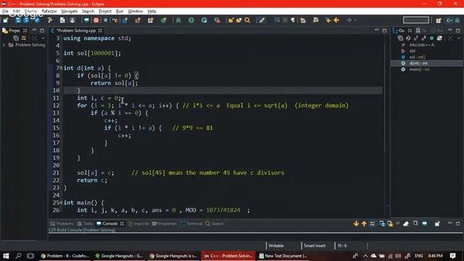Click the Save toolbar icon
Screen dimensions: 464x261
click(x=18, y=20)
